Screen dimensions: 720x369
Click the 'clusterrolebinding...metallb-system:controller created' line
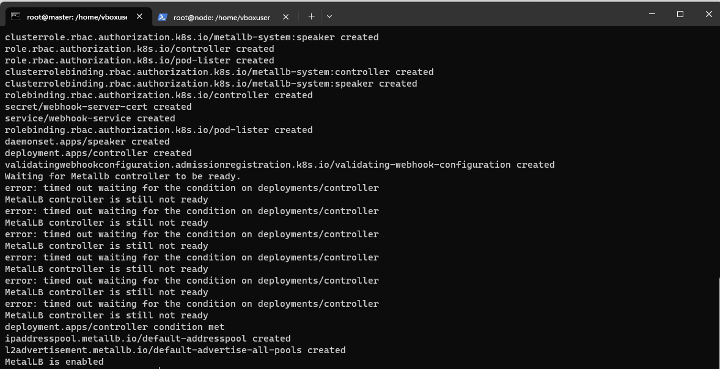[x=219, y=72]
